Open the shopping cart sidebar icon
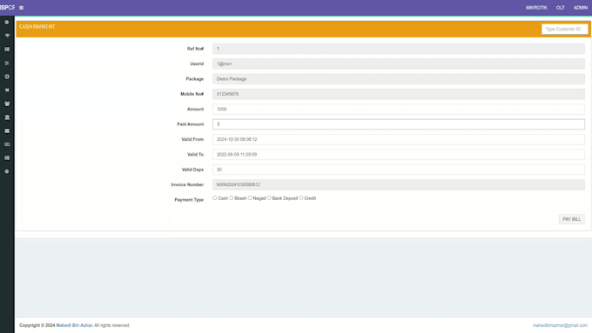Screen dimensions: 592x333 [x=7, y=90]
